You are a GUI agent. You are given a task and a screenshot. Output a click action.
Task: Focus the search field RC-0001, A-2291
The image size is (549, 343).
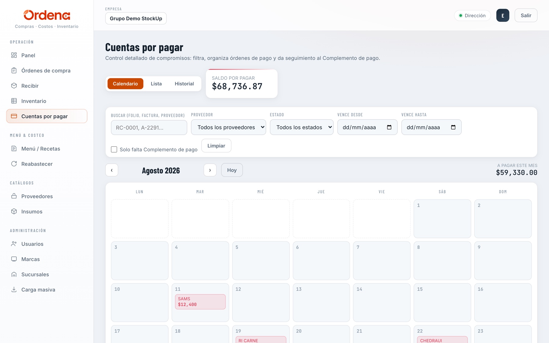[149, 127]
